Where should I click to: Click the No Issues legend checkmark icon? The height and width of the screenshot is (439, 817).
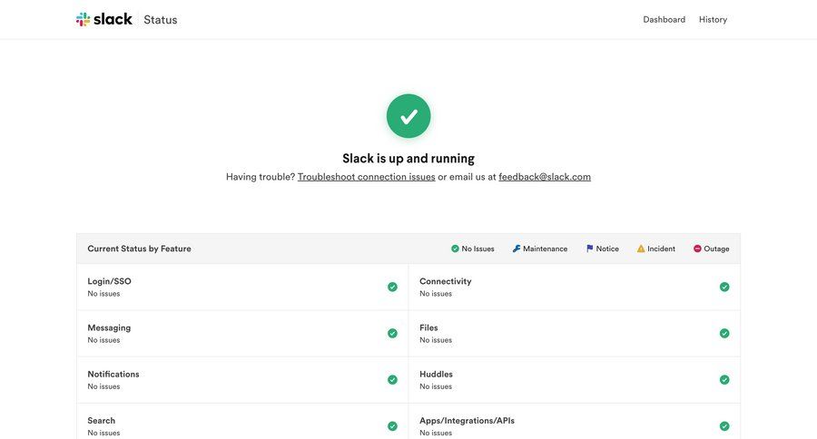pyautogui.click(x=455, y=249)
